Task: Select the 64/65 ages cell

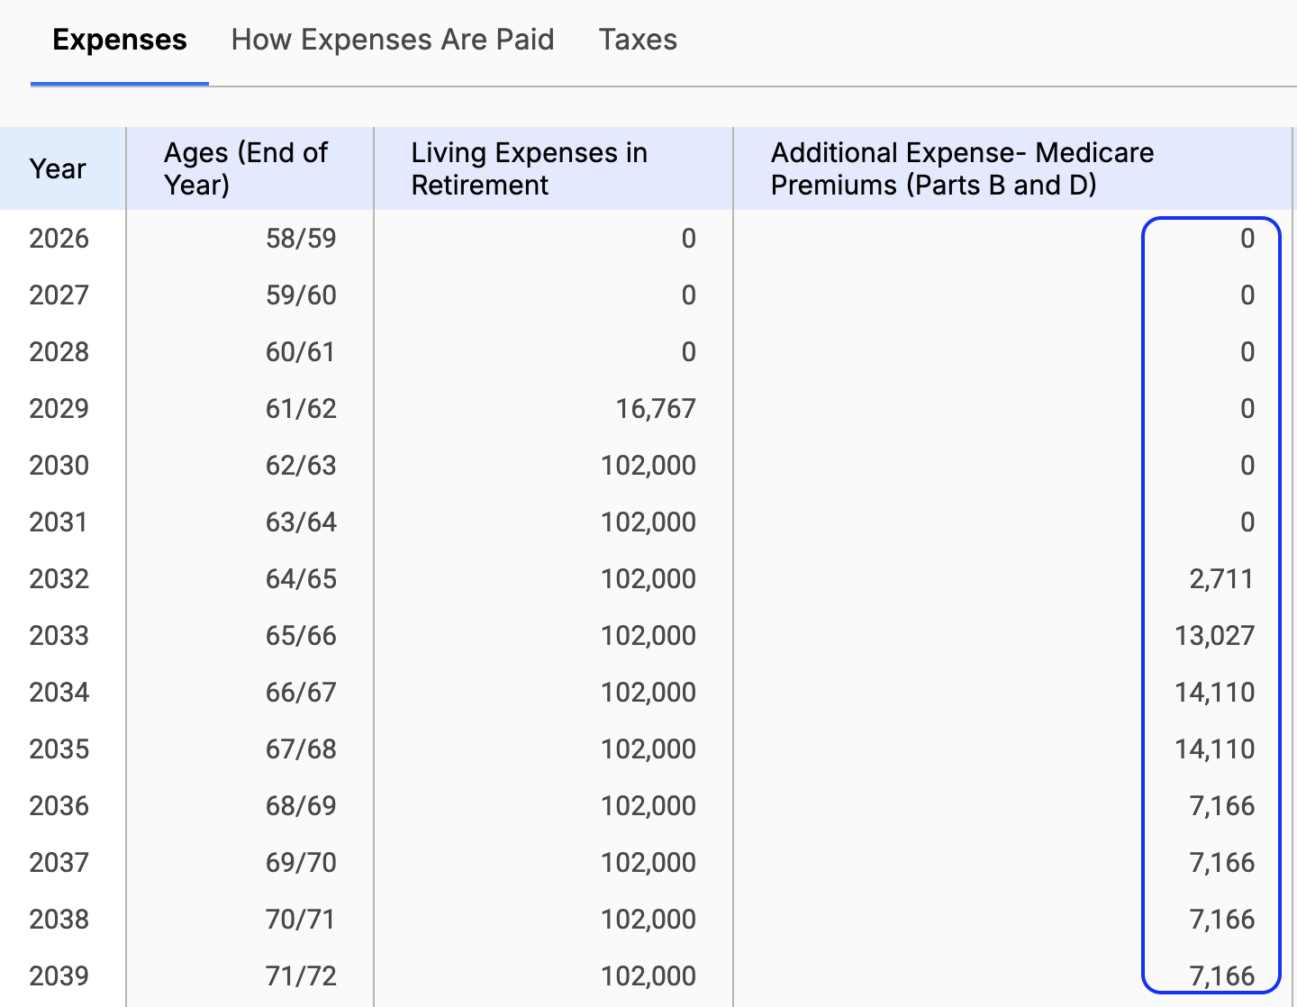Action: click(x=301, y=579)
